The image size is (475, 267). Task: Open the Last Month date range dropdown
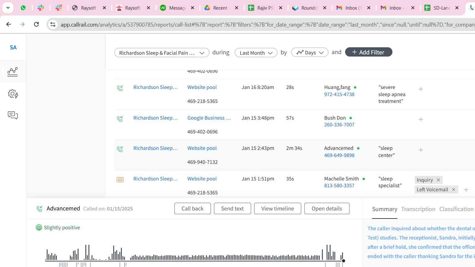tap(256, 53)
